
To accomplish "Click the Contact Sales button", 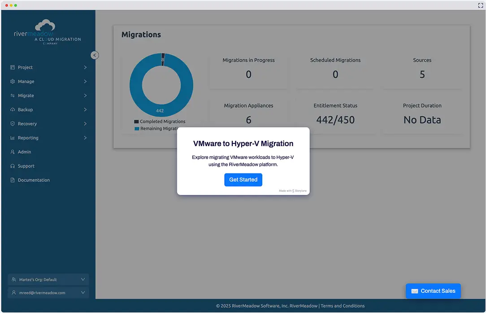I will tap(433, 291).
